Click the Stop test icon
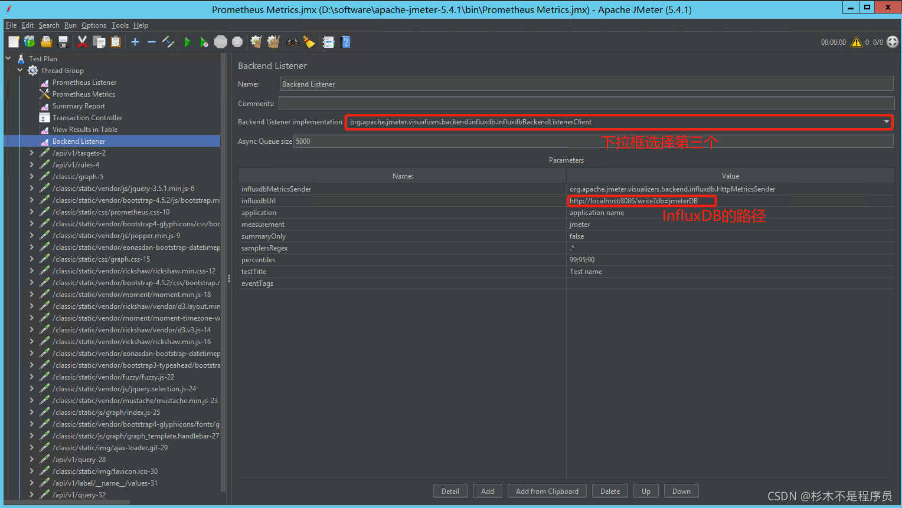Image resolution: width=902 pixels, height=508 pixels. pos(221,42)
